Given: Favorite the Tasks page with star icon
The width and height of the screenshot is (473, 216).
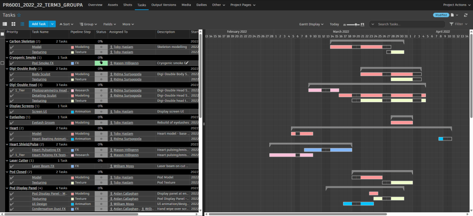Looking at the screenshot, I should pos(19,15).
